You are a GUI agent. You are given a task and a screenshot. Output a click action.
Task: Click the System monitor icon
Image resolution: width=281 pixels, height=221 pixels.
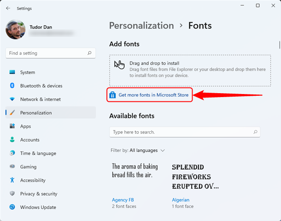point(12,72)
